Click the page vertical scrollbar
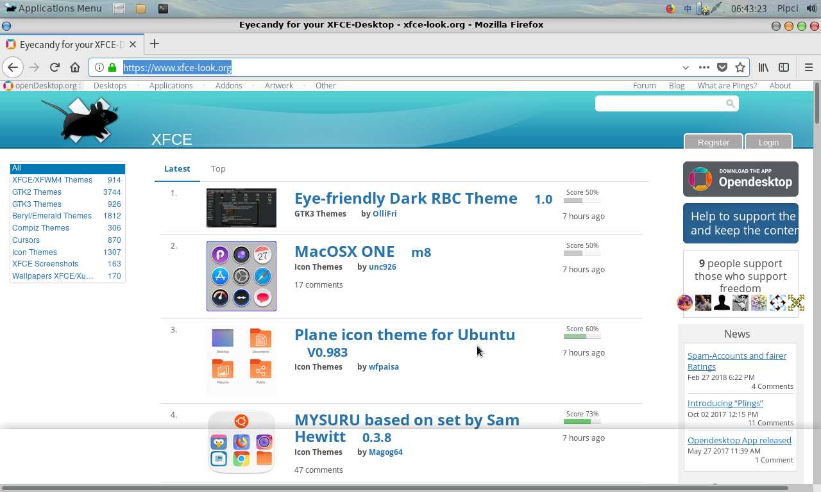This screenshot has width=821, height=492. point(817,102)
